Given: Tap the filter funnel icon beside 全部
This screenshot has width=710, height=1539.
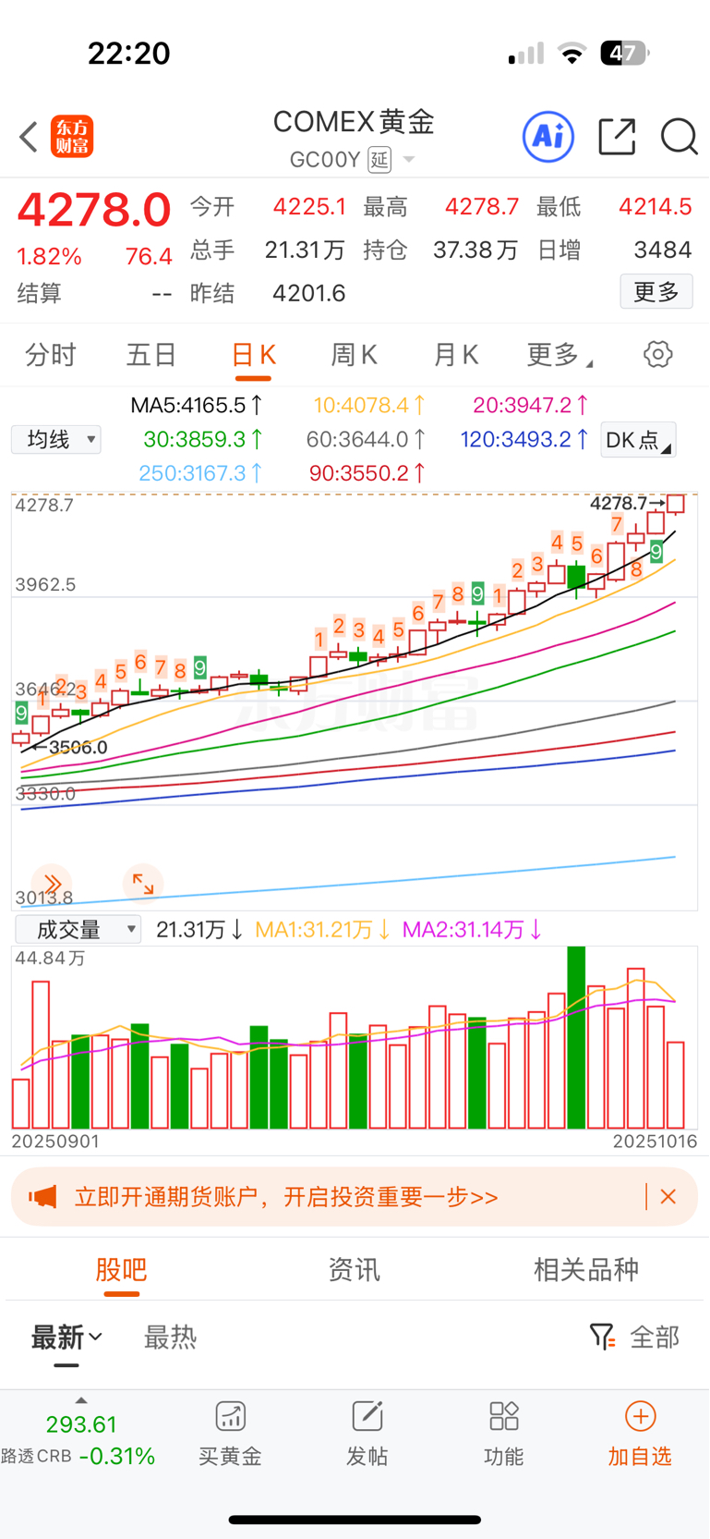Looking at the screenshot, I should [x=602, y=1337].
